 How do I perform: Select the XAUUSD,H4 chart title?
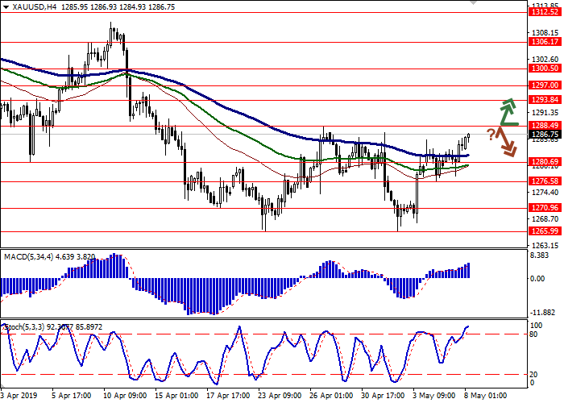click(35, 6)
